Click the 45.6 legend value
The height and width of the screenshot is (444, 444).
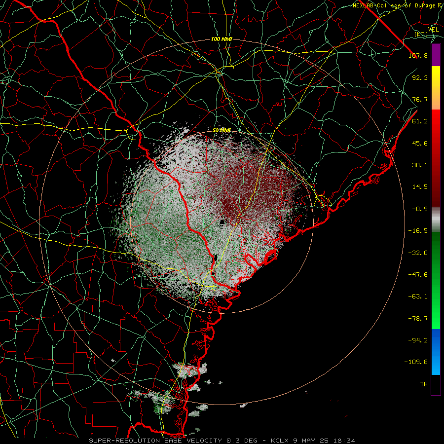(x=420, y=143)
